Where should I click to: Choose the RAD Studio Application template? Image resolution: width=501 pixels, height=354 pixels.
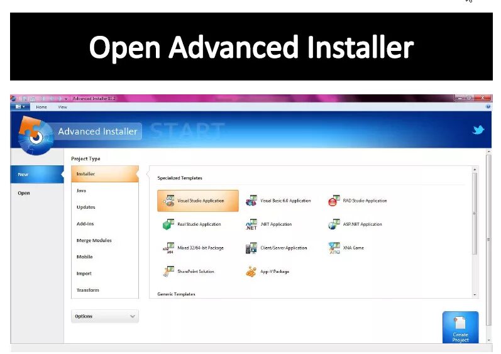[358, 201]
